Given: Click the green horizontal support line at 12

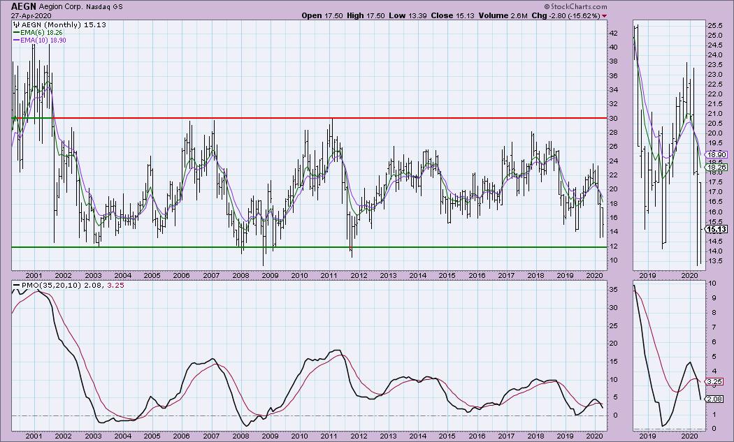Looking at the screenshot, I should click(x=309, y=247).
